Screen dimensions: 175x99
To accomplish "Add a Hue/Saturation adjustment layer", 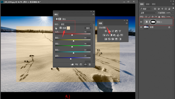I will tap(104, 35).
